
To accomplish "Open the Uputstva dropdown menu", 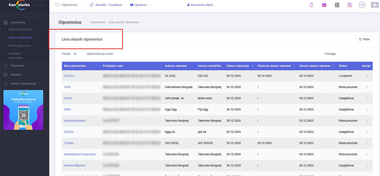I will [140, 5].
